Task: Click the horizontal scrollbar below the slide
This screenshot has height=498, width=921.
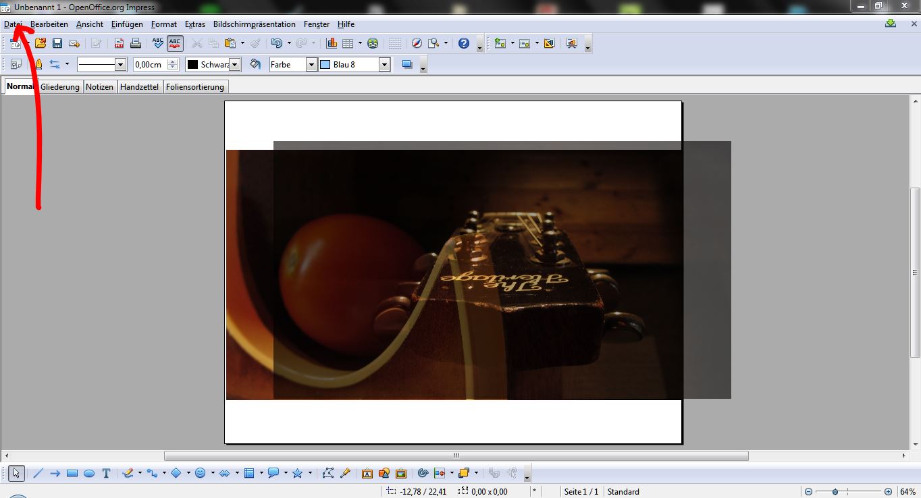Action: tap(456, 455)
